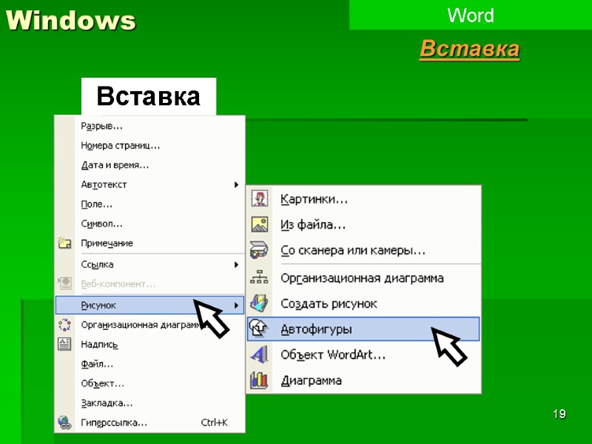Open the Вставка menu header
The width and height of the screenshot is (592, 444).
[x=149, y=96]
